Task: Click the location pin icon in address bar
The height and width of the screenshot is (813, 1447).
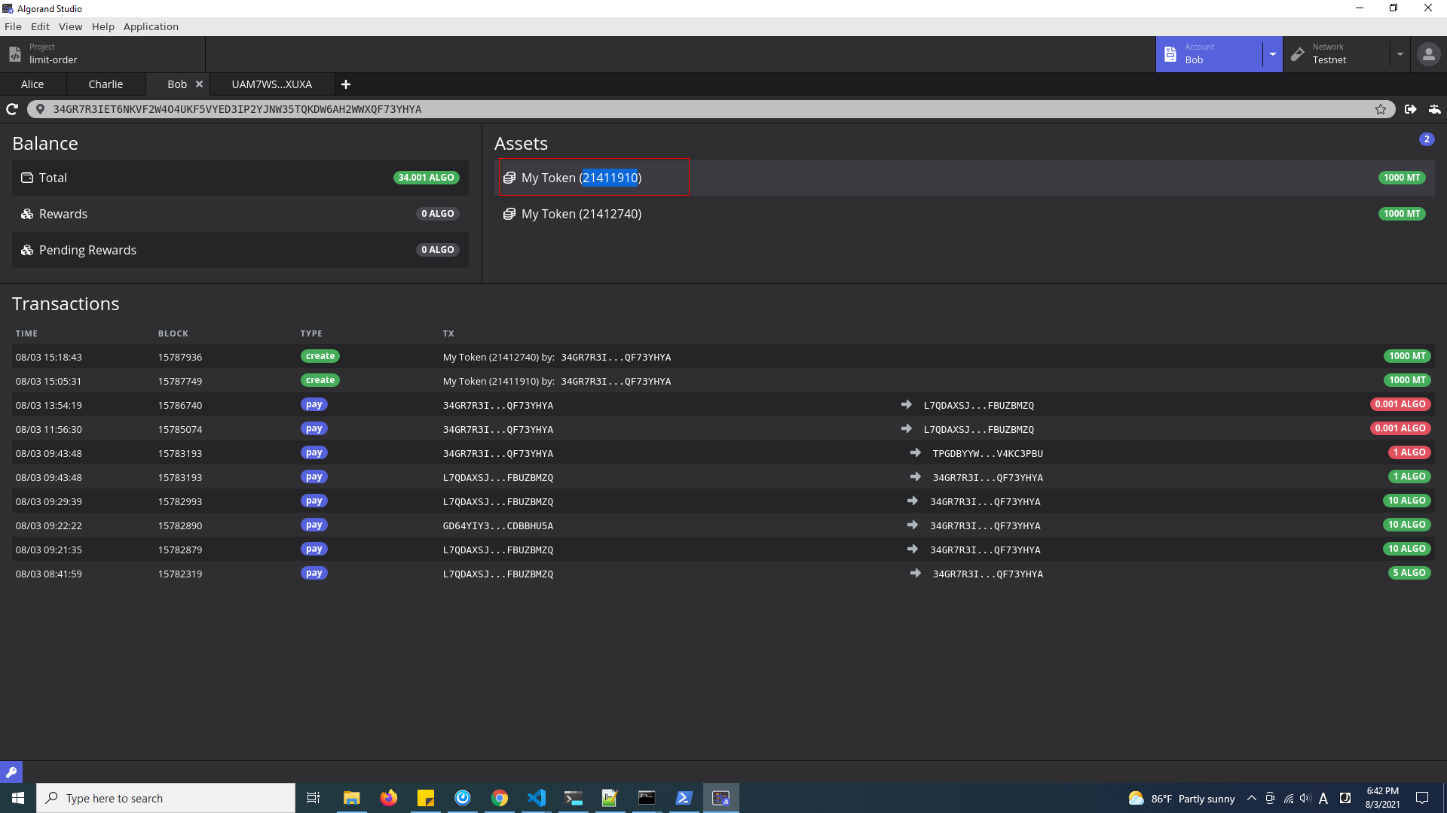Action: [x=41, y=109]
